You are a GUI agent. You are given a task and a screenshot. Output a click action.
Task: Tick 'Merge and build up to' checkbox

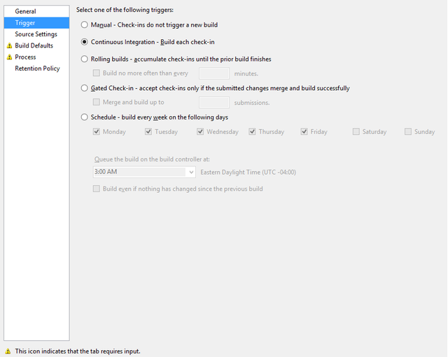point(97,102)
